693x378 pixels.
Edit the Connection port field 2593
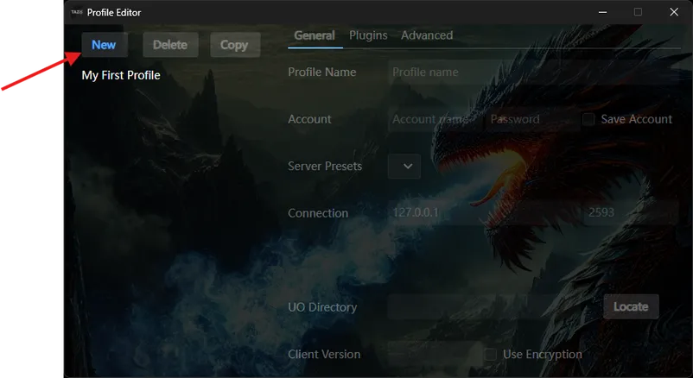pyautogui.click(x=631, y=213)
